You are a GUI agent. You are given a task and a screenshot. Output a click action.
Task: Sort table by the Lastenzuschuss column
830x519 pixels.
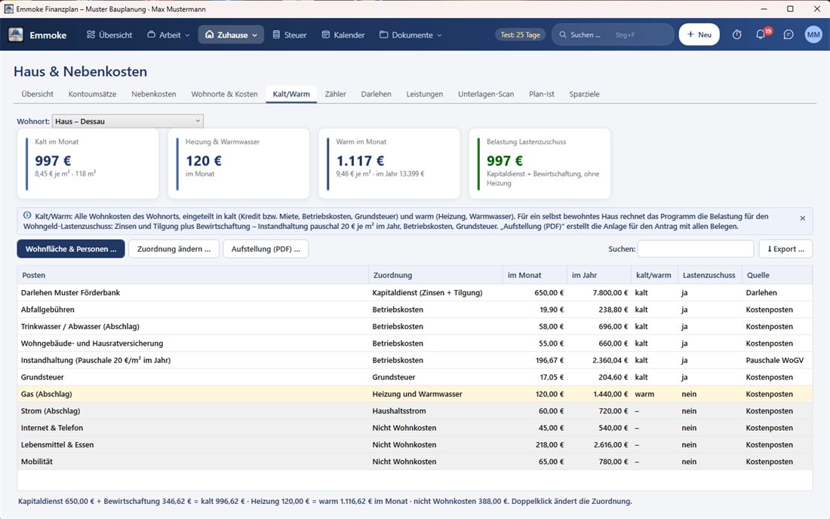709,275
